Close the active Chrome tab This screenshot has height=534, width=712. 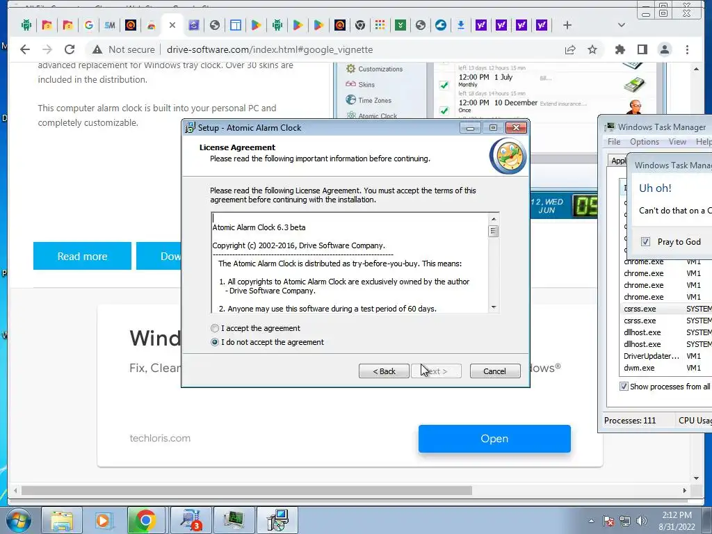click(172, 26)
